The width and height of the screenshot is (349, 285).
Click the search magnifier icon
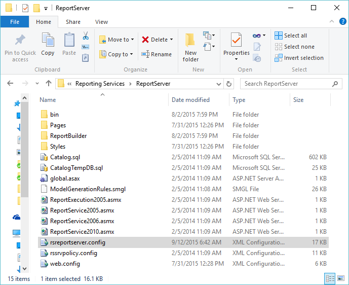click(x=335, y=84)
